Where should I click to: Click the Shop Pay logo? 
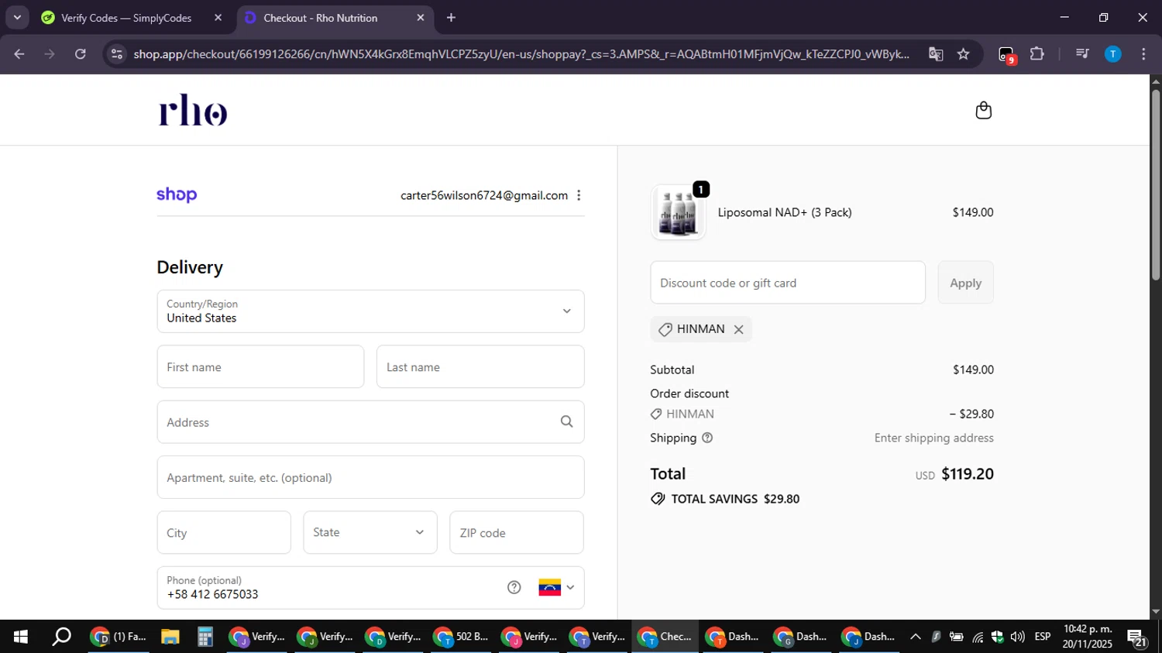point(177,194)
